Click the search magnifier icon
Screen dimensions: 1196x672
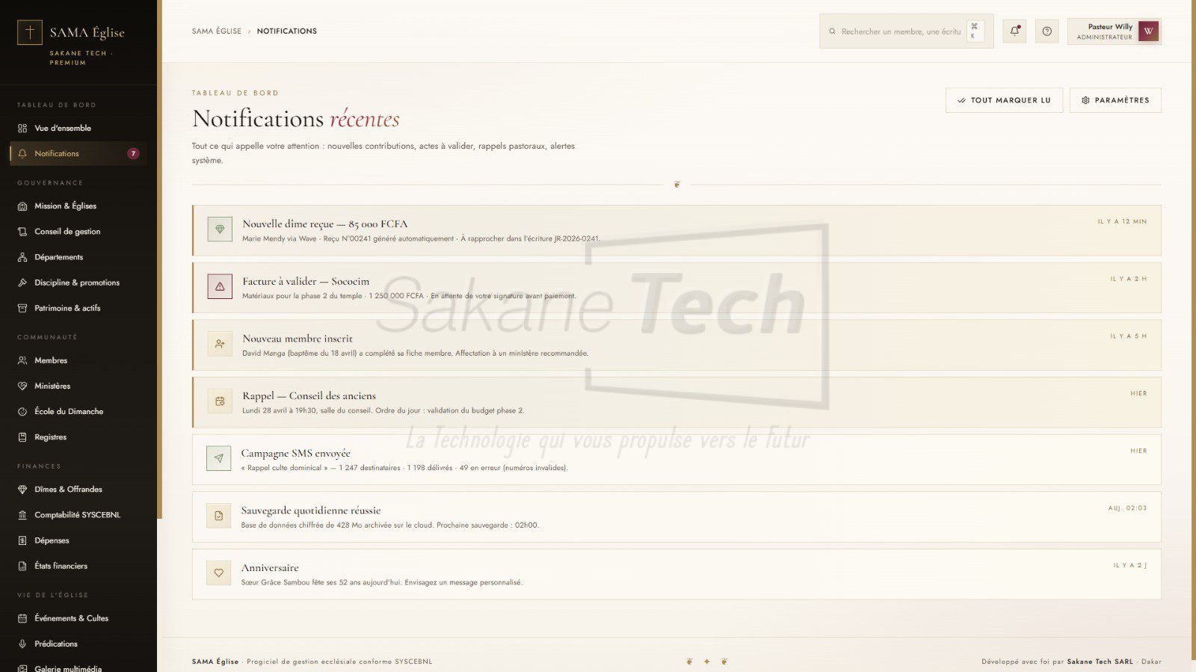pos(832,31)
